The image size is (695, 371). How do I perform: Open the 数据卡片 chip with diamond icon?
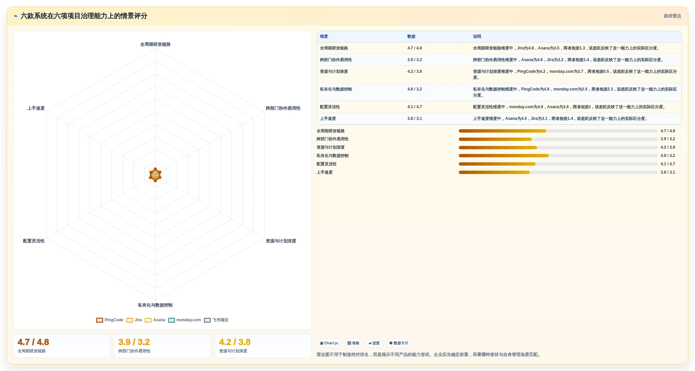tap(399, 343)
